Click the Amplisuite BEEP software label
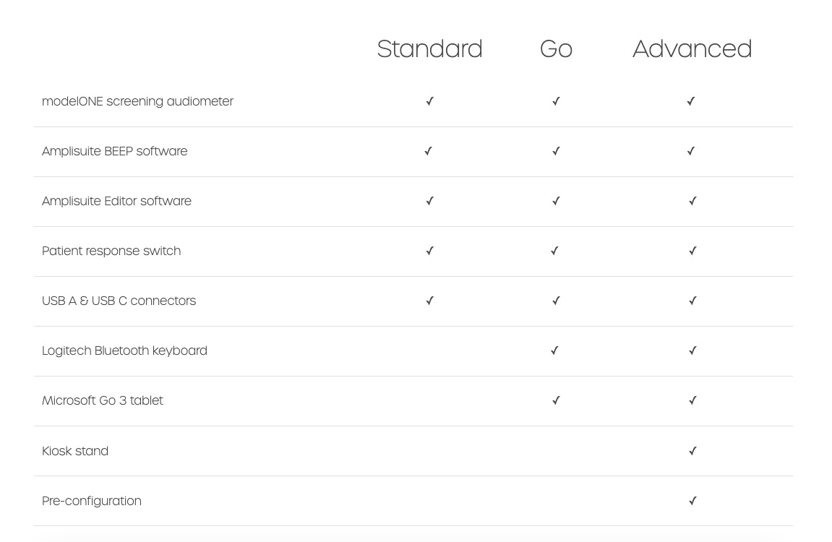832x542 pixels. pos(114,151)
